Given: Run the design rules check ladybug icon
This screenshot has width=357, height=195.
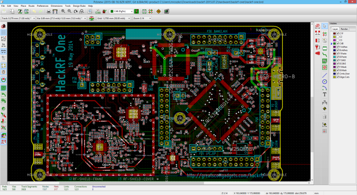Looking at the screenshot, I should [x=104, y=11].
